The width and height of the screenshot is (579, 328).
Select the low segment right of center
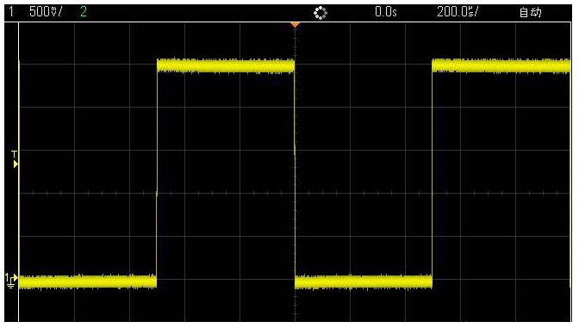(364, 282)
